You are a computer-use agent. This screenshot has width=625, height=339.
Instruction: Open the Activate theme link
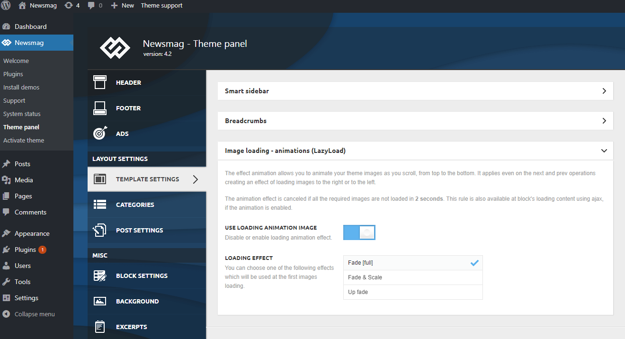[24, 140]
